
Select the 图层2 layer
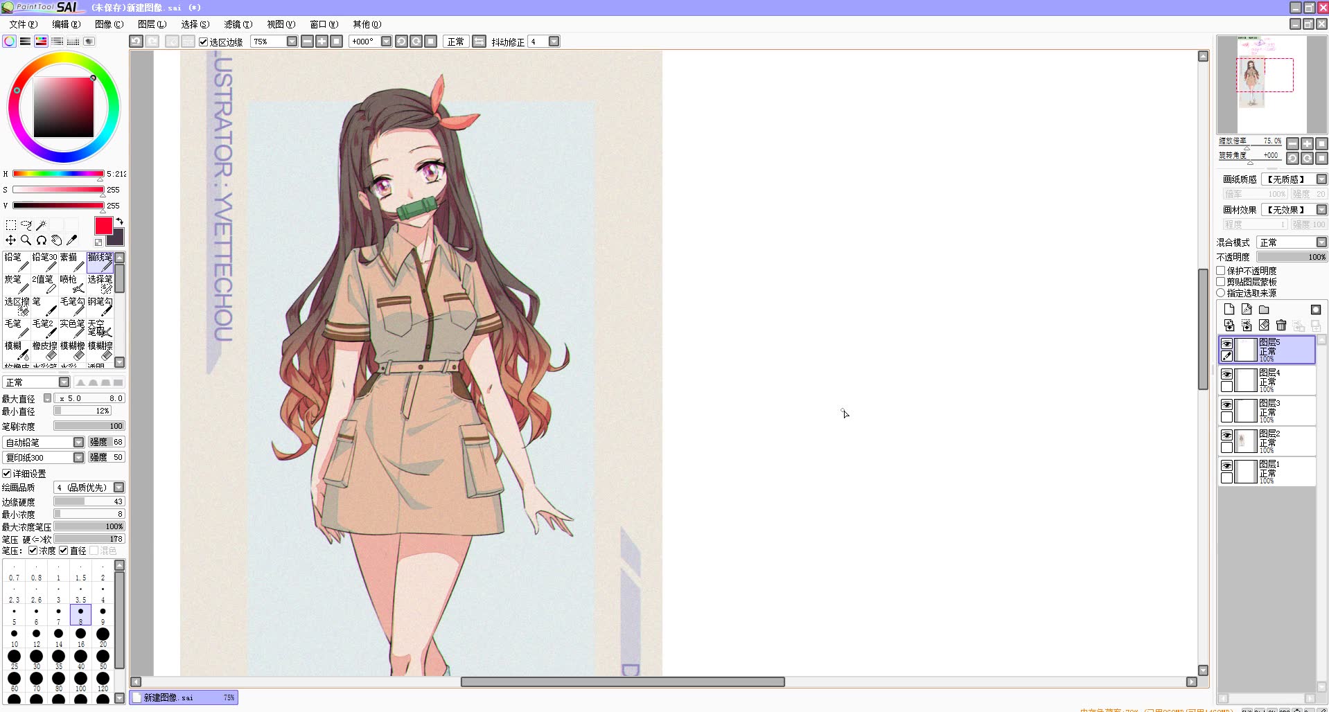coord(1267,441)
